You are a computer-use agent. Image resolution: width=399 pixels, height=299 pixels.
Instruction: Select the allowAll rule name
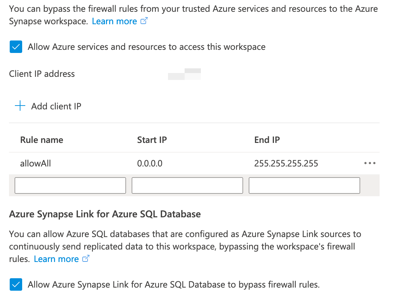[35, 163]
